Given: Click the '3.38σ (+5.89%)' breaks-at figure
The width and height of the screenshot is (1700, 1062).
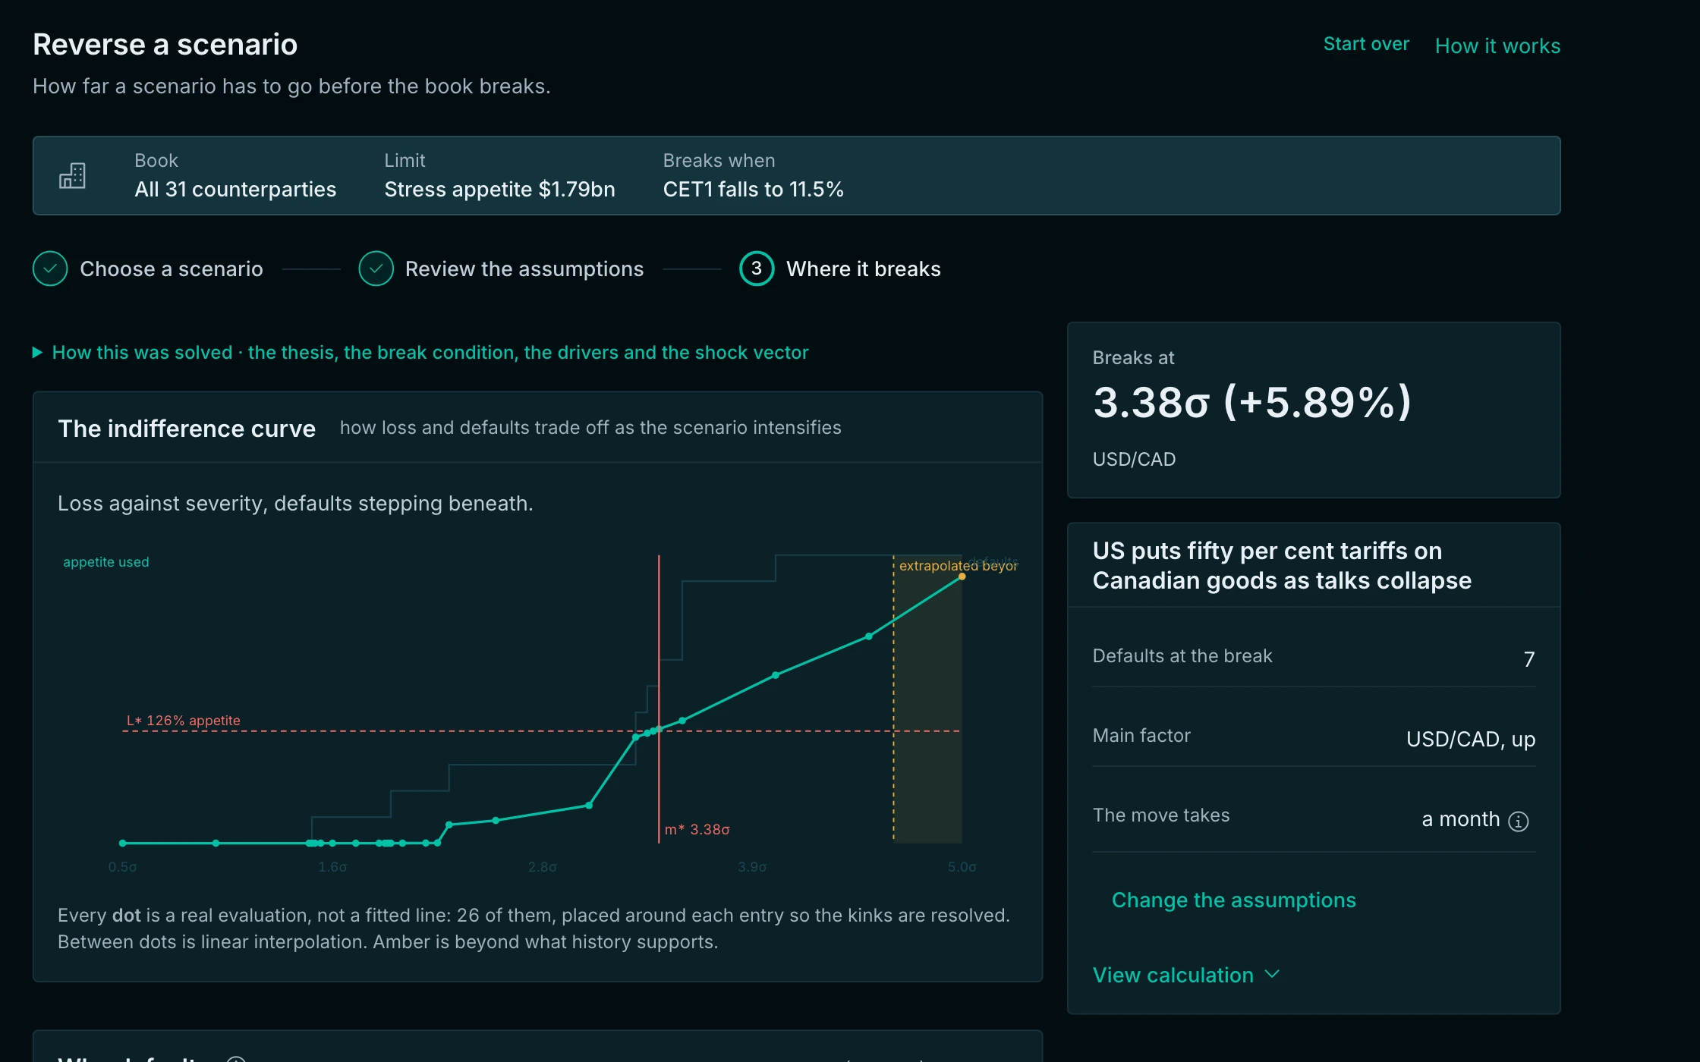Looking at the screenshot, I should pos(1252,402).
